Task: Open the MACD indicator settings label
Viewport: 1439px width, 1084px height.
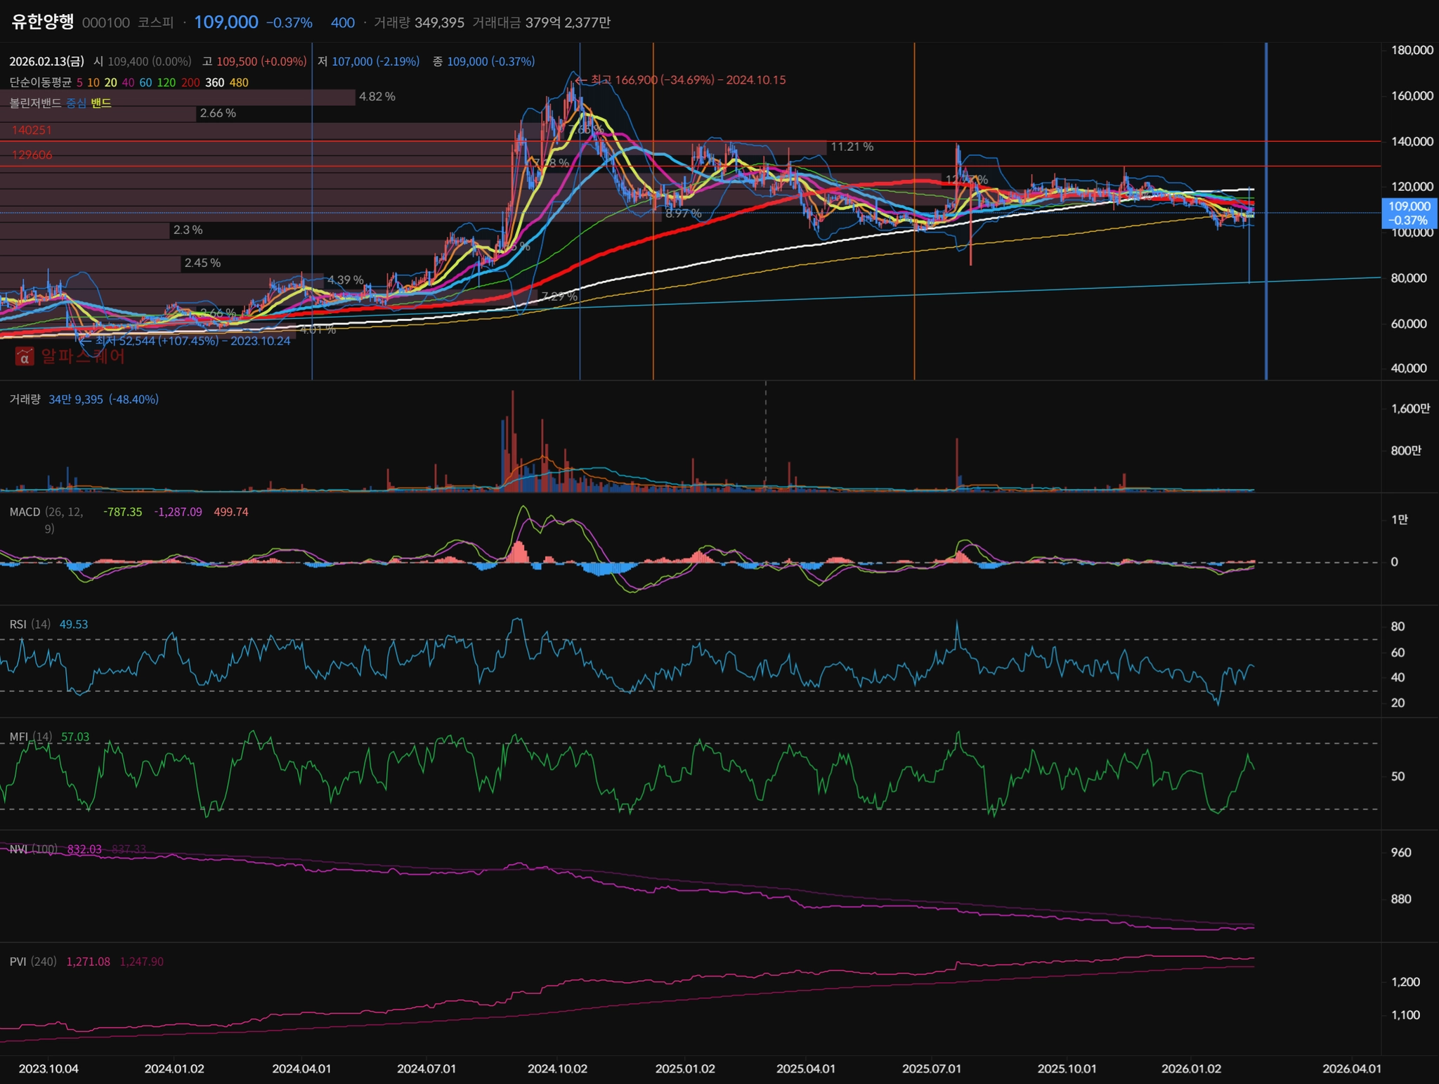Action: pyautogui.click(x=25, y=512)
